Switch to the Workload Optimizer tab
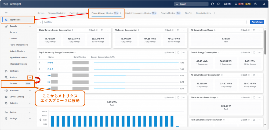The width and height of the screenshot is (269, 130). coord(57,13)
